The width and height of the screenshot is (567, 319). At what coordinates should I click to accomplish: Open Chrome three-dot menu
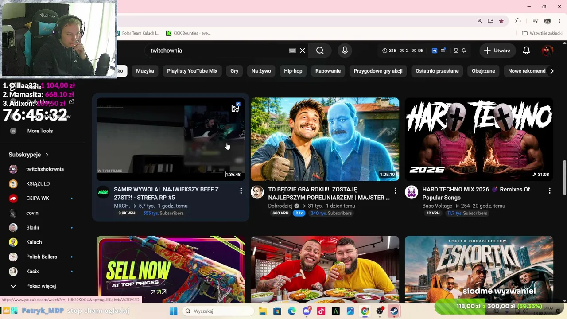[559, 21]
